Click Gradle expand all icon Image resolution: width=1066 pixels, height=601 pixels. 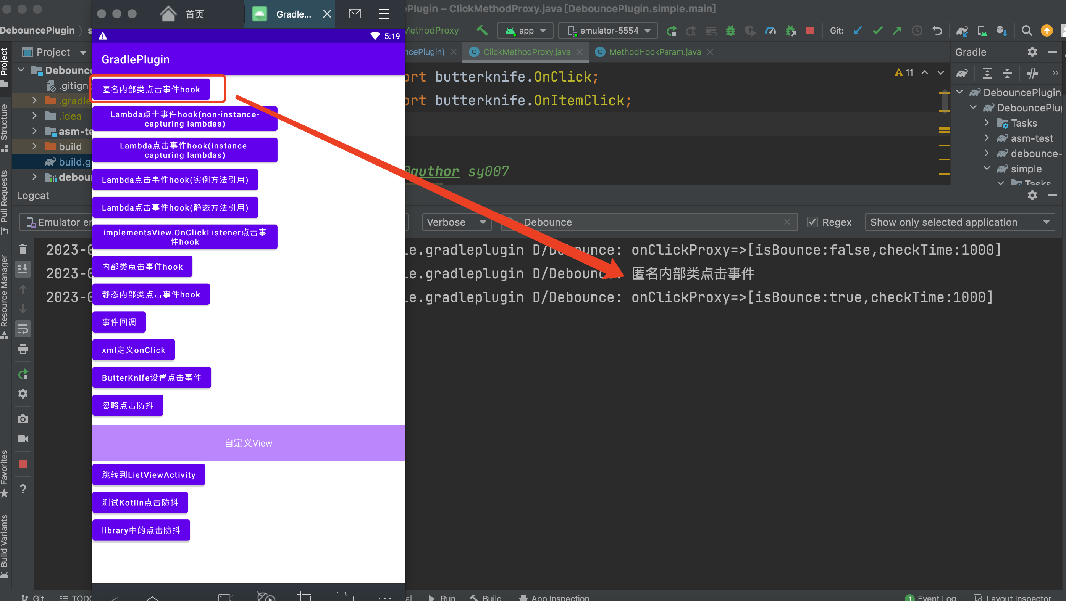[987, 73]
